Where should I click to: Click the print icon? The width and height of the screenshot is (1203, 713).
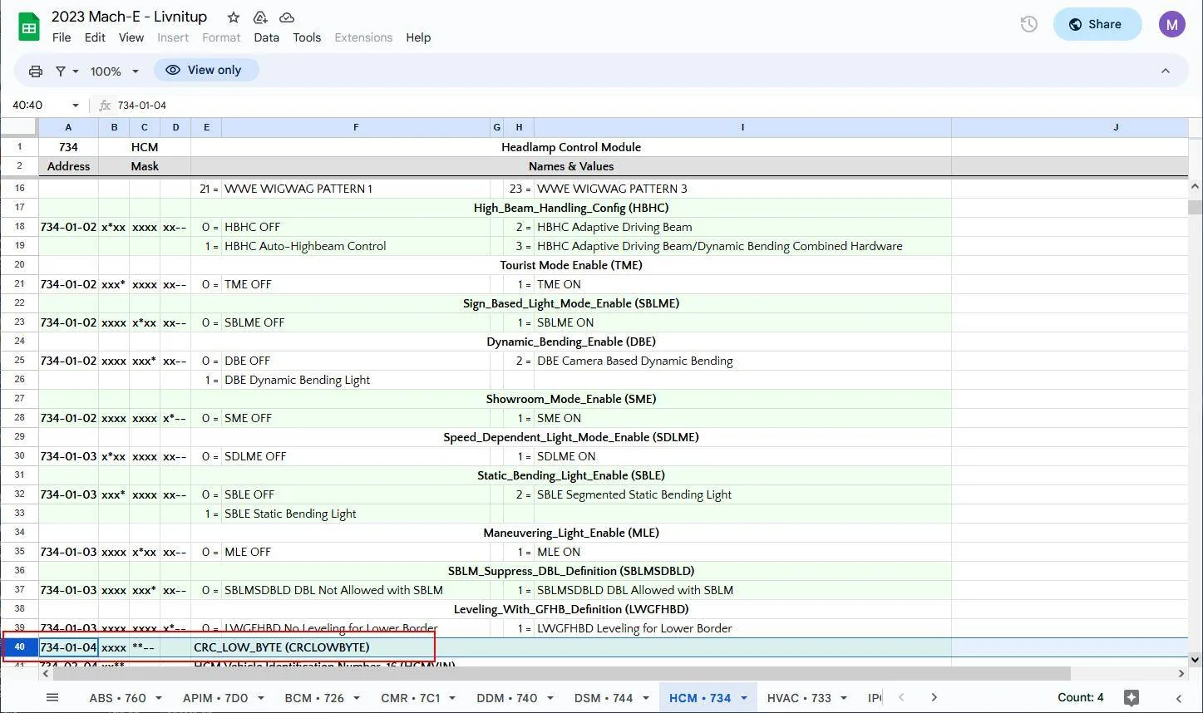(36, 71)
